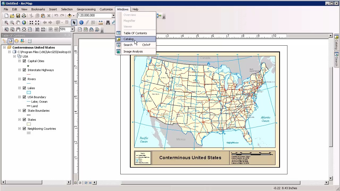Choose Image Analysis menu entry

pyautogui.click(x=135, y=51)
